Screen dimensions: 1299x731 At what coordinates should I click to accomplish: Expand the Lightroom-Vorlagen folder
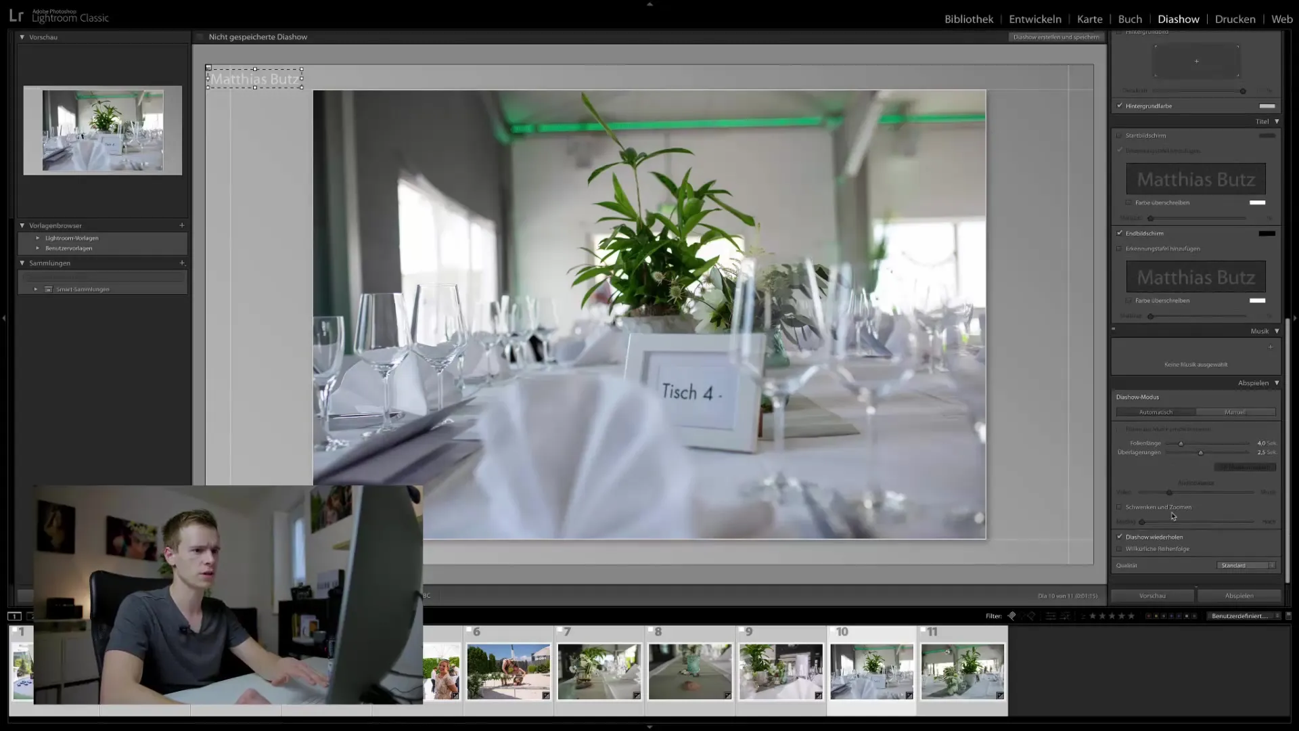[x=38, y=238]
